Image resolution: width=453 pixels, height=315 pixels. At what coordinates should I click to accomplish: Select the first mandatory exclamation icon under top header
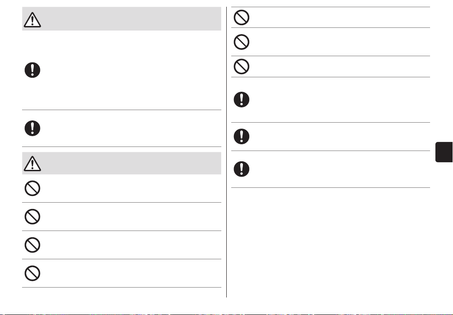pos(32,70)
